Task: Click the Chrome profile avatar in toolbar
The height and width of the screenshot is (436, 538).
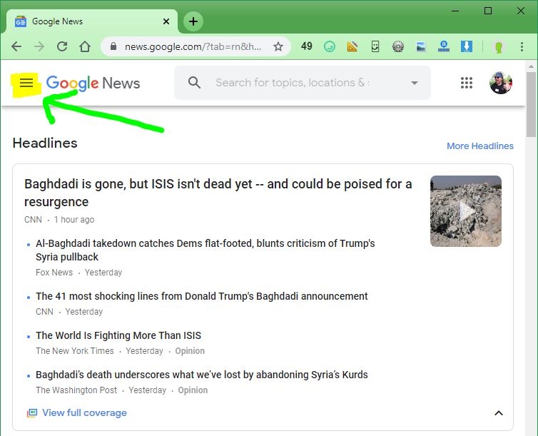Action: tap(499, 46)
